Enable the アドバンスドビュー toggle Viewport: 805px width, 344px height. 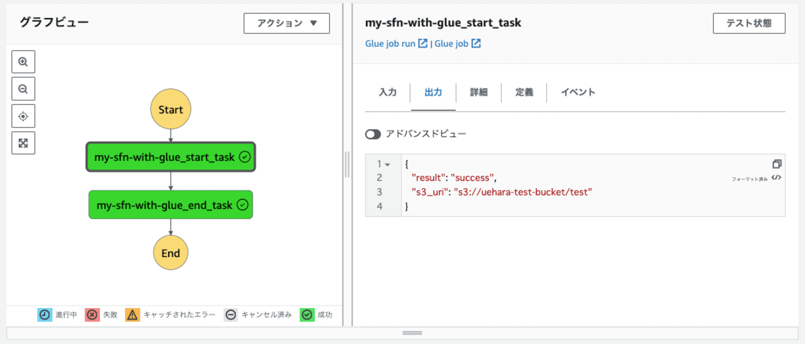pos(373,134)
